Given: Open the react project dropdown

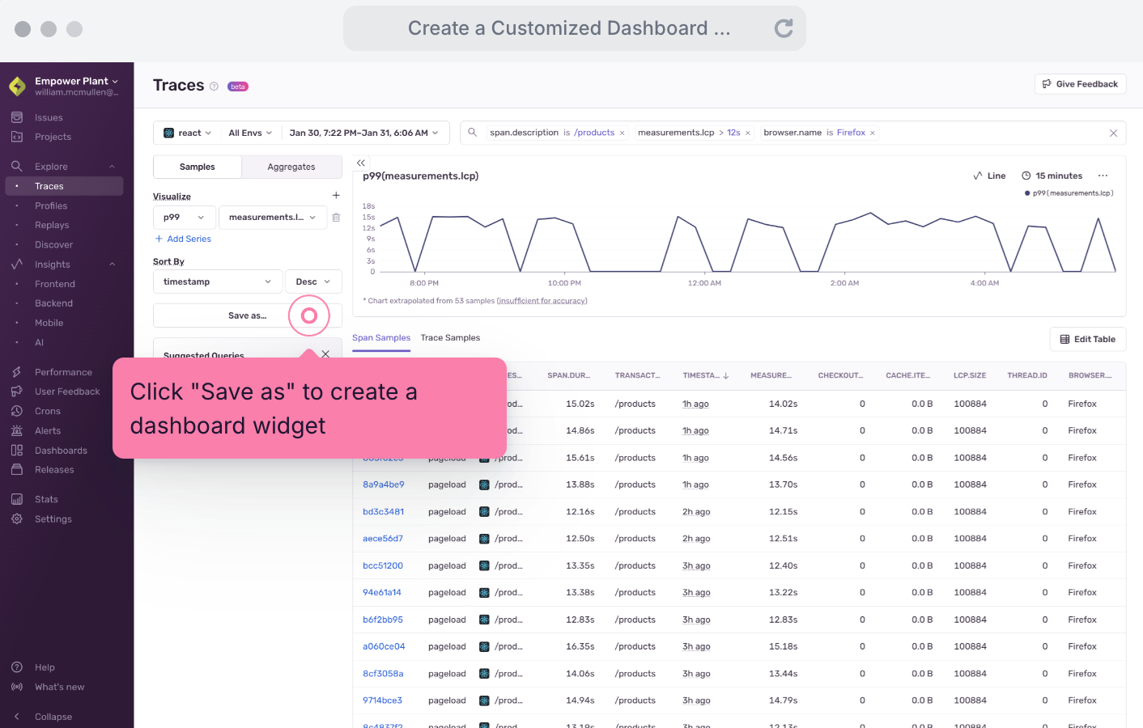Looking at the screenshot, I should (x=188, y=133).
